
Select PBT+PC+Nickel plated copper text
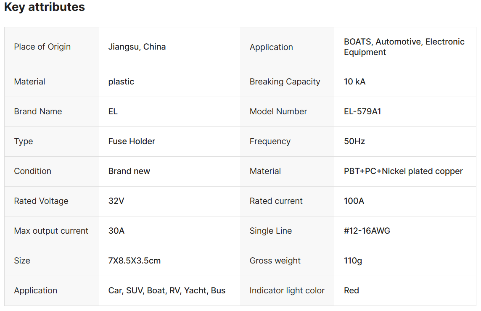click(x=403, y=171)
